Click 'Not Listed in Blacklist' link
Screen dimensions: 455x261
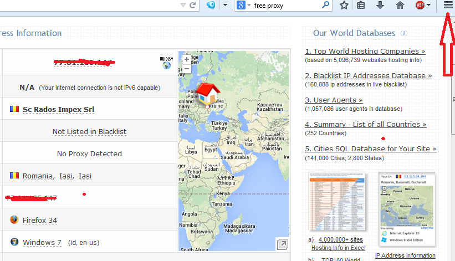(x=89, y=132)
